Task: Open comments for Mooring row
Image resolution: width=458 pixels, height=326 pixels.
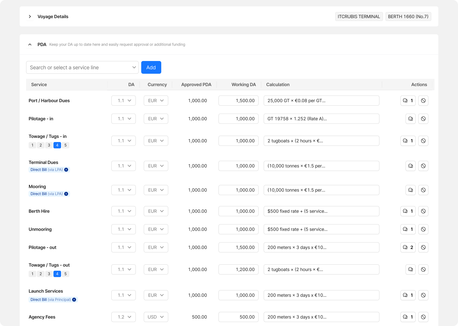Action: (x=411, y=190)
